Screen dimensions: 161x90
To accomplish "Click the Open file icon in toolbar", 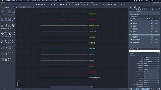I will coord(39,5).
